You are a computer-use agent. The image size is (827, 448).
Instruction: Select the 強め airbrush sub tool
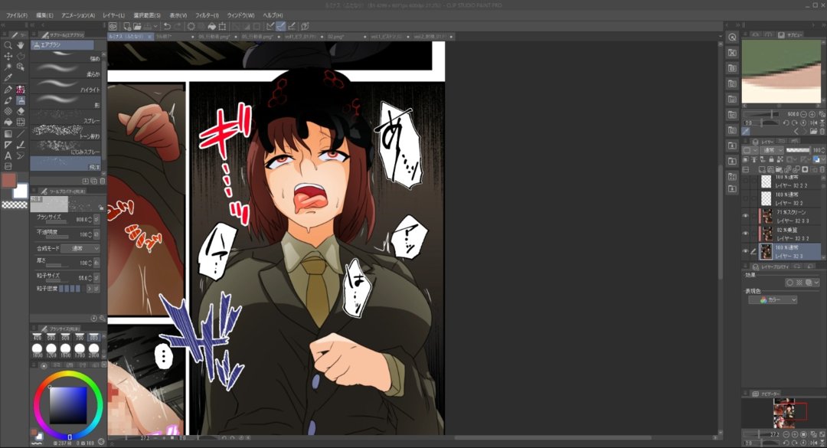click(x=66, y=56)
